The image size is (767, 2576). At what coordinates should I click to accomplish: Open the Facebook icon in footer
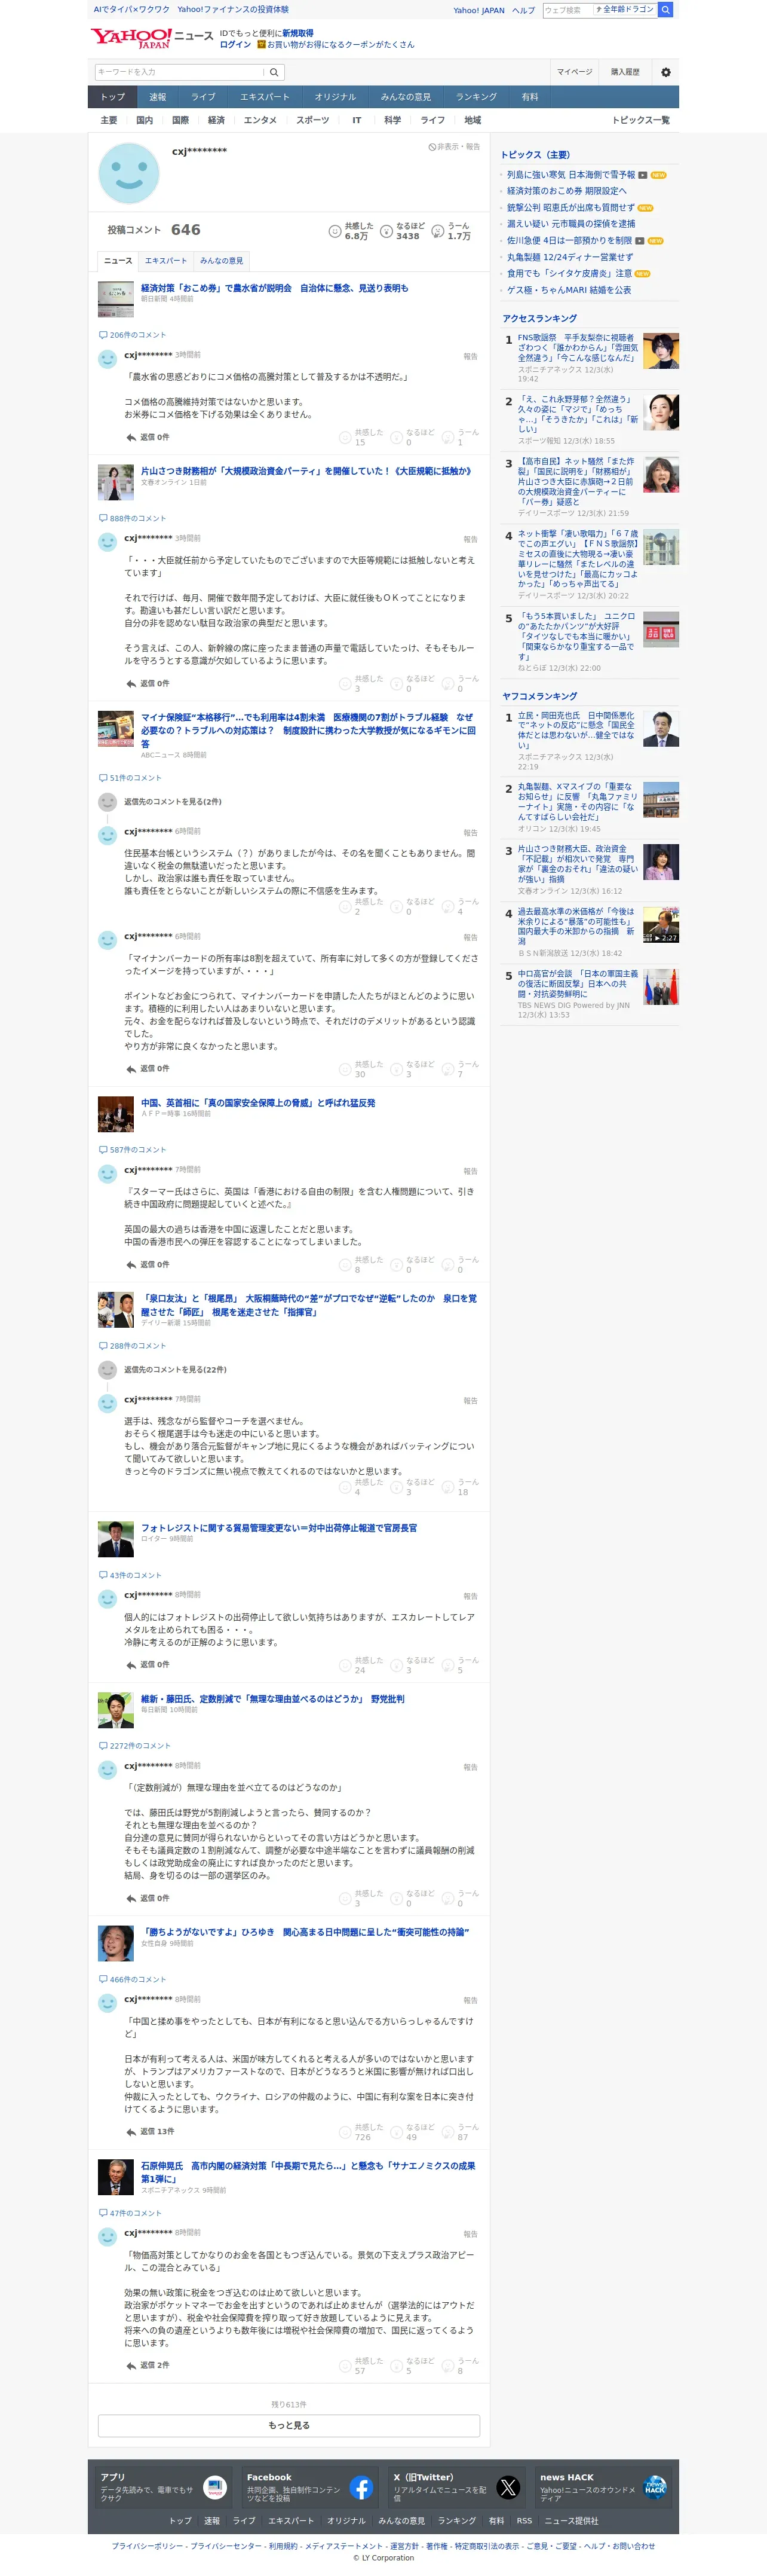point(361,2488)
